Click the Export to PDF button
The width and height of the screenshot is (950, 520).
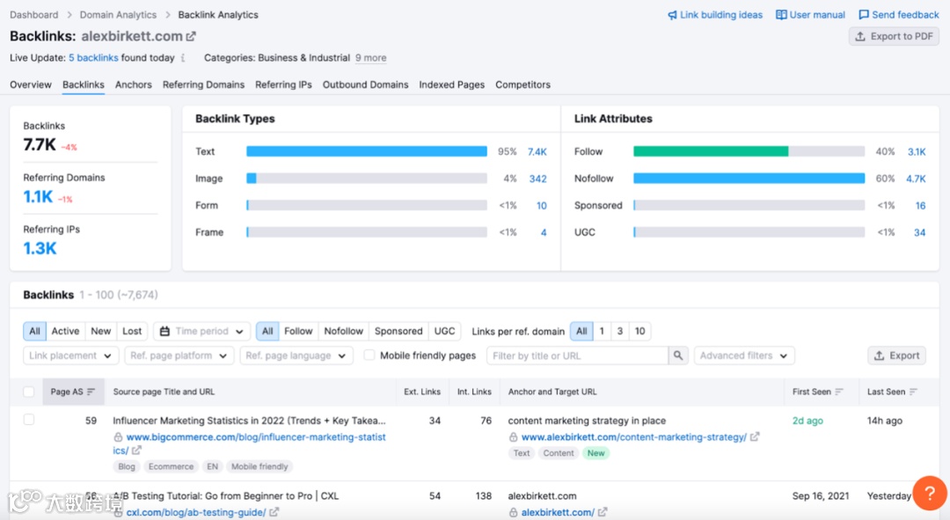coord(895,36)
